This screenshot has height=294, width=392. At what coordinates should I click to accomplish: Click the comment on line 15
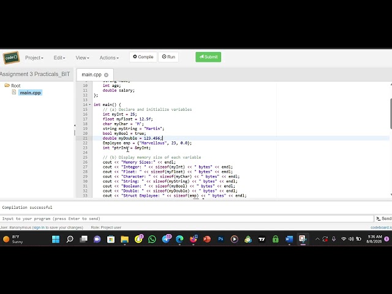[x=147, y=110]
